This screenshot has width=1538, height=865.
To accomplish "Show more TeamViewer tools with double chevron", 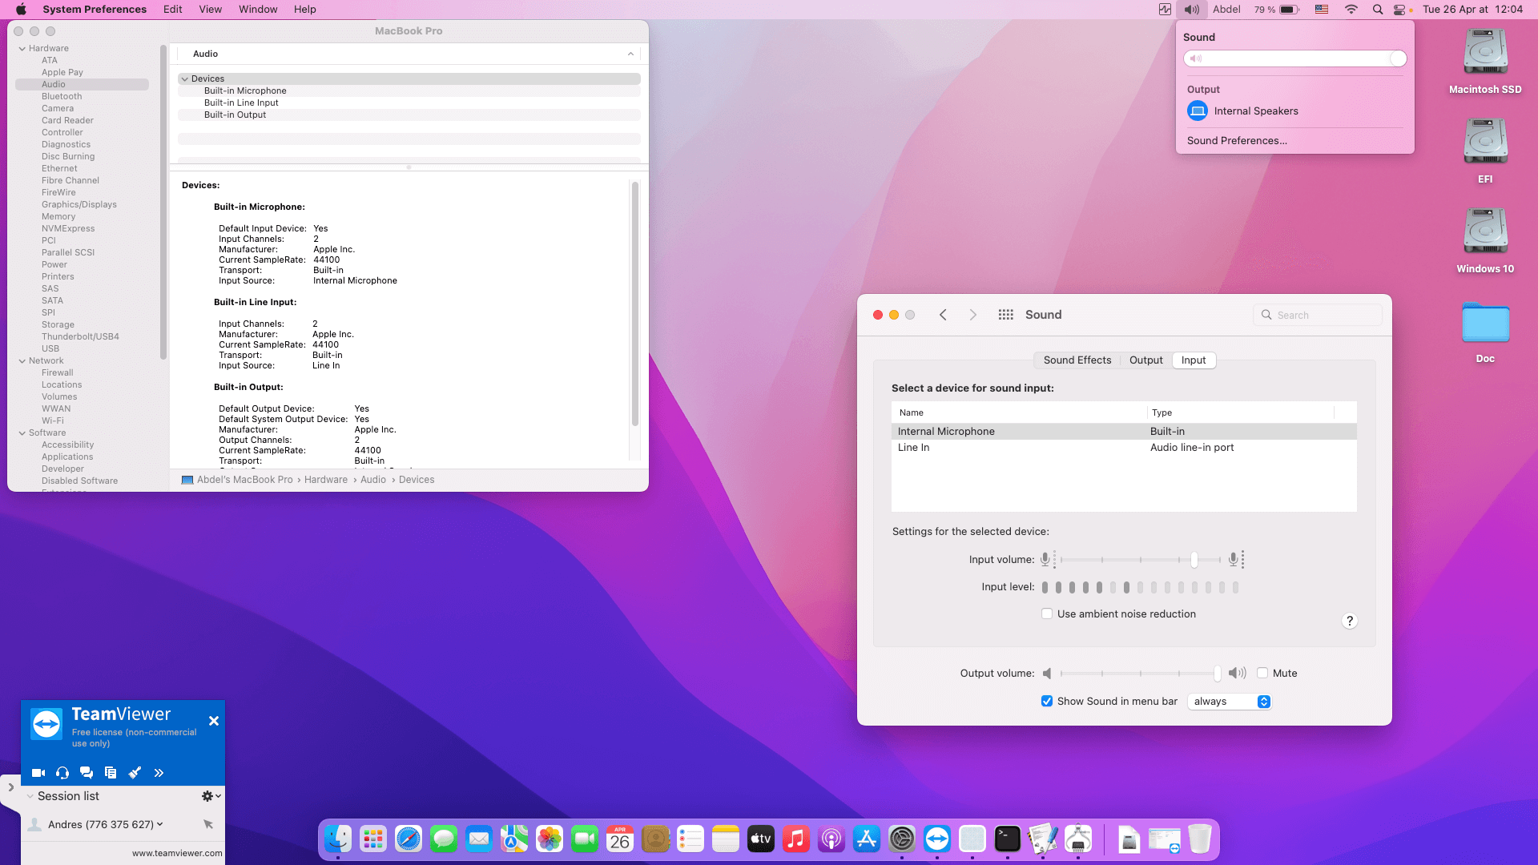I will coord(159,773).
